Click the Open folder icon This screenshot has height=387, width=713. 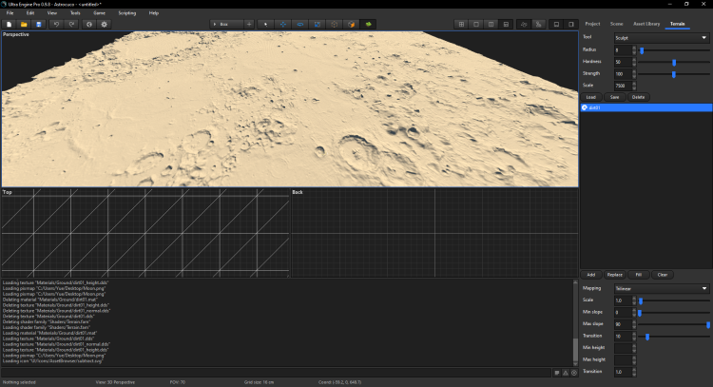pos(25,23)
